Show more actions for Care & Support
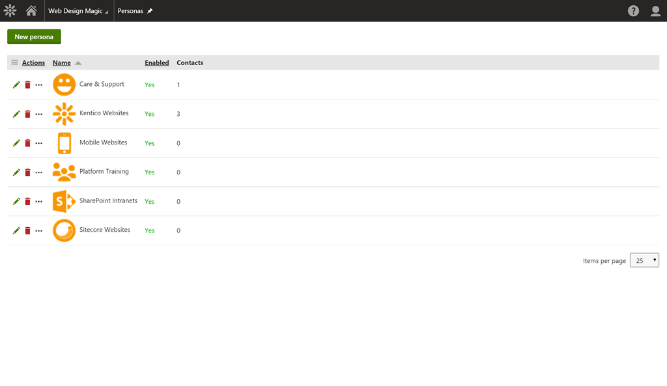Viewport: 667px width, 386px height. tap(38, 85)
